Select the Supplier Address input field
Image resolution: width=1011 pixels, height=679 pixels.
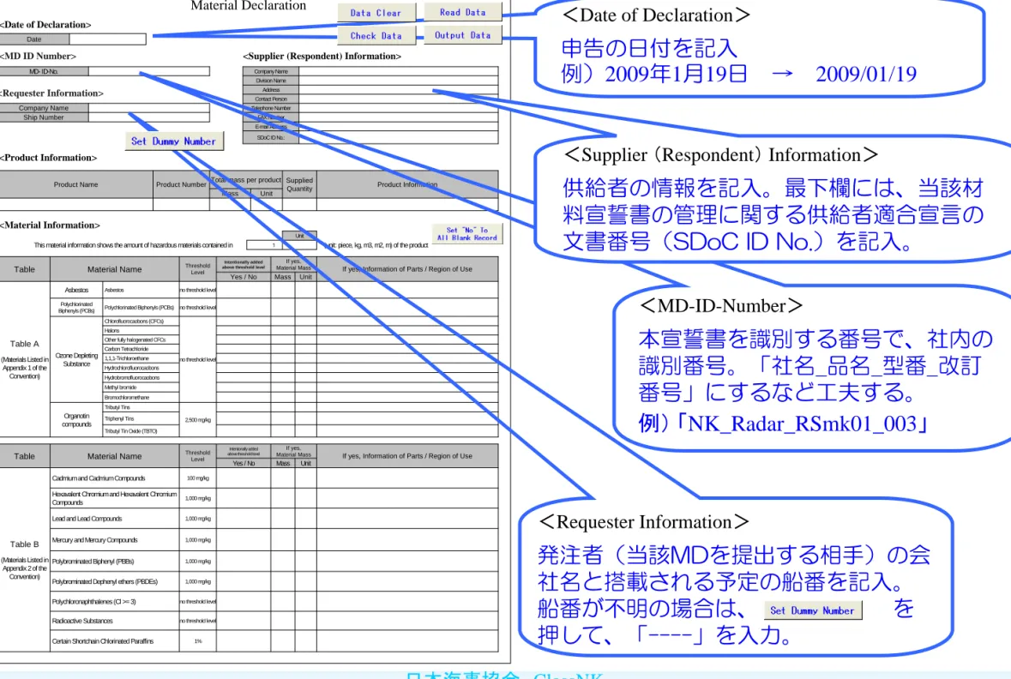click(399, 90)
